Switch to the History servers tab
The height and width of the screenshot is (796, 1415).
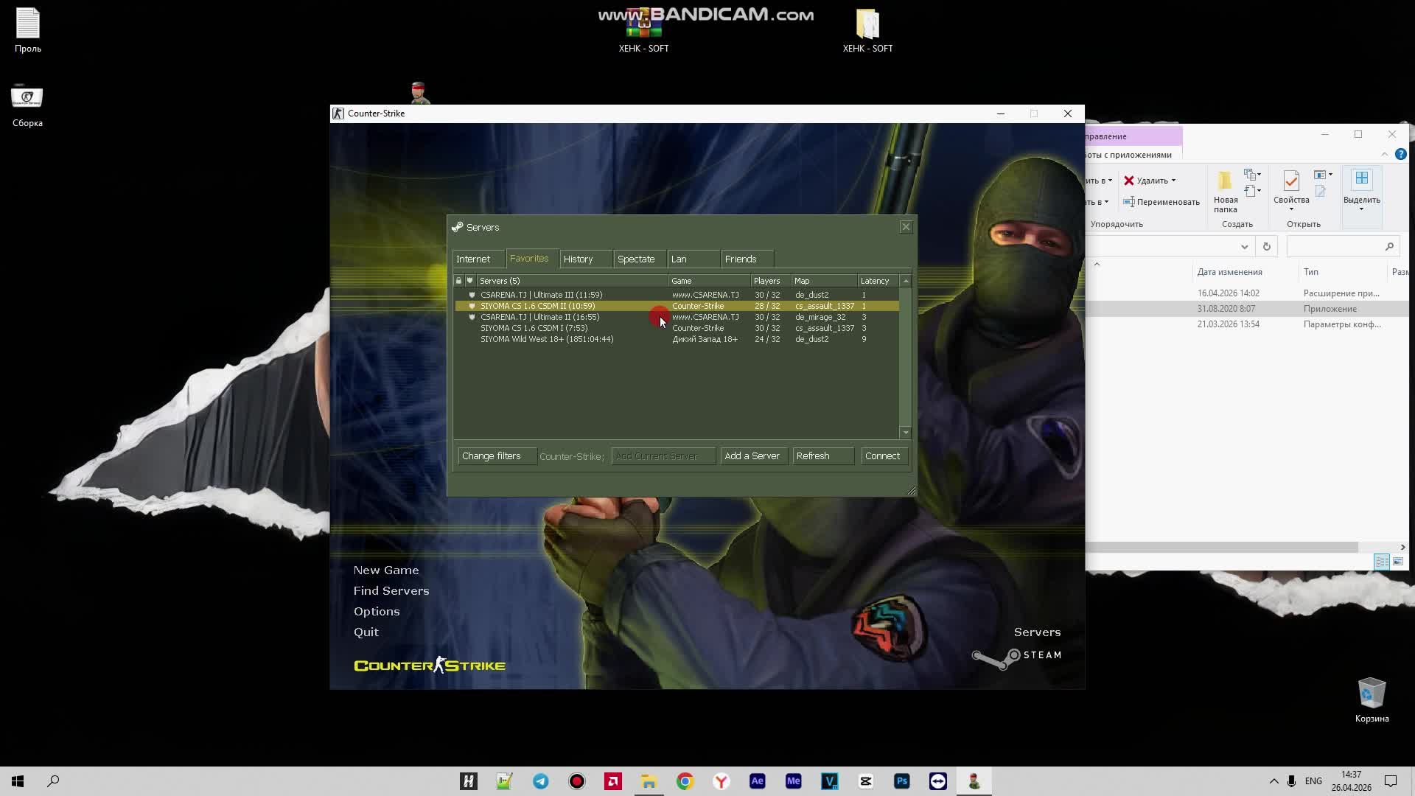click(579, 259)
